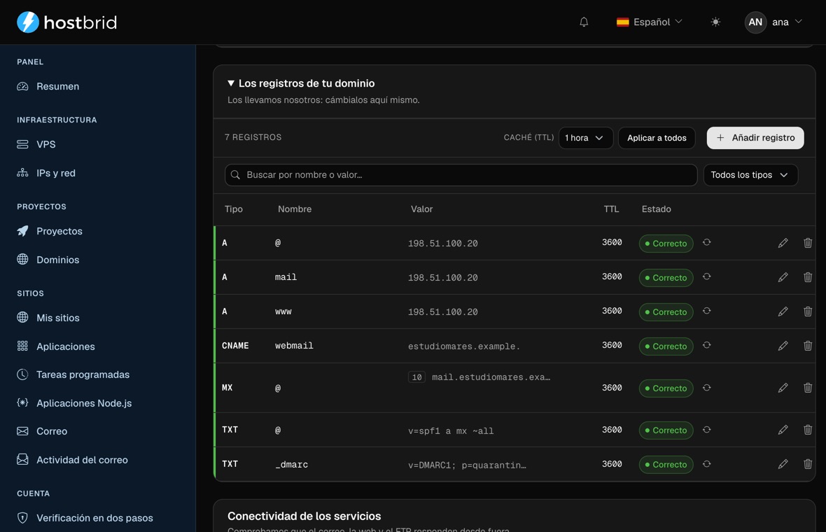
Task: Edit the CNAME webmail record
Action: pos(783,346)
